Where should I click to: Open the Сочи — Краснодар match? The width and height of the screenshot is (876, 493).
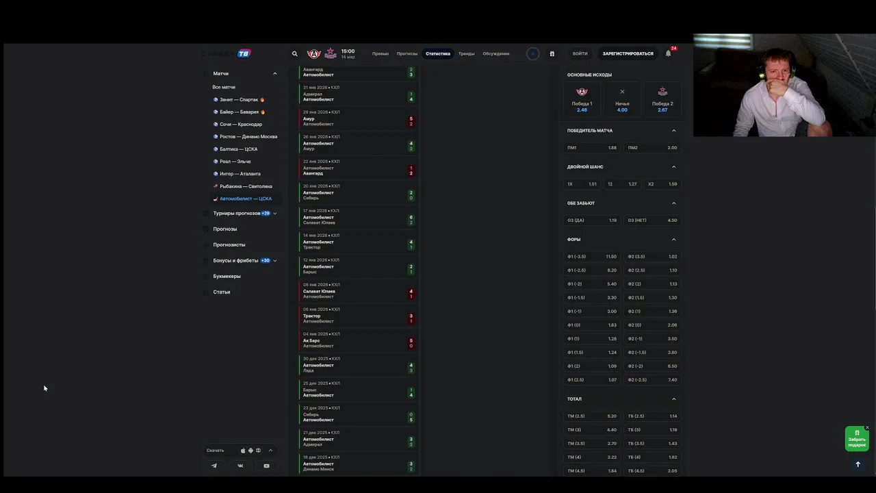(x=237, y=124)
